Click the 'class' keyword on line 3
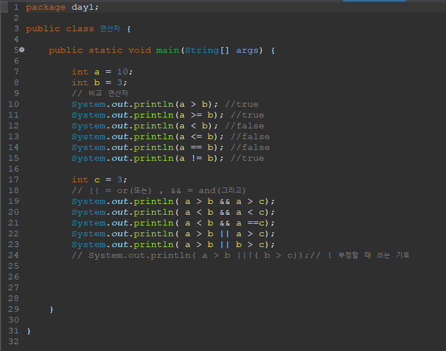The width and height of the screenshot is (446, 351). point(80,29)
